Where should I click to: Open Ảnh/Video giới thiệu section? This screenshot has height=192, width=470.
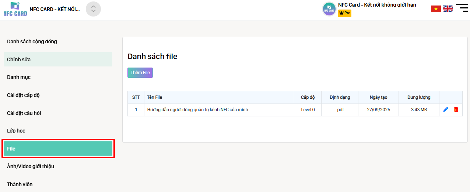(x=31, y=166)
